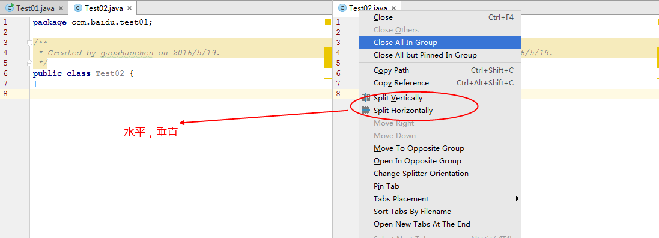This screenshot has width=659, height=238.
Task: Click the Split Horizontally icon
Action: 366,111
